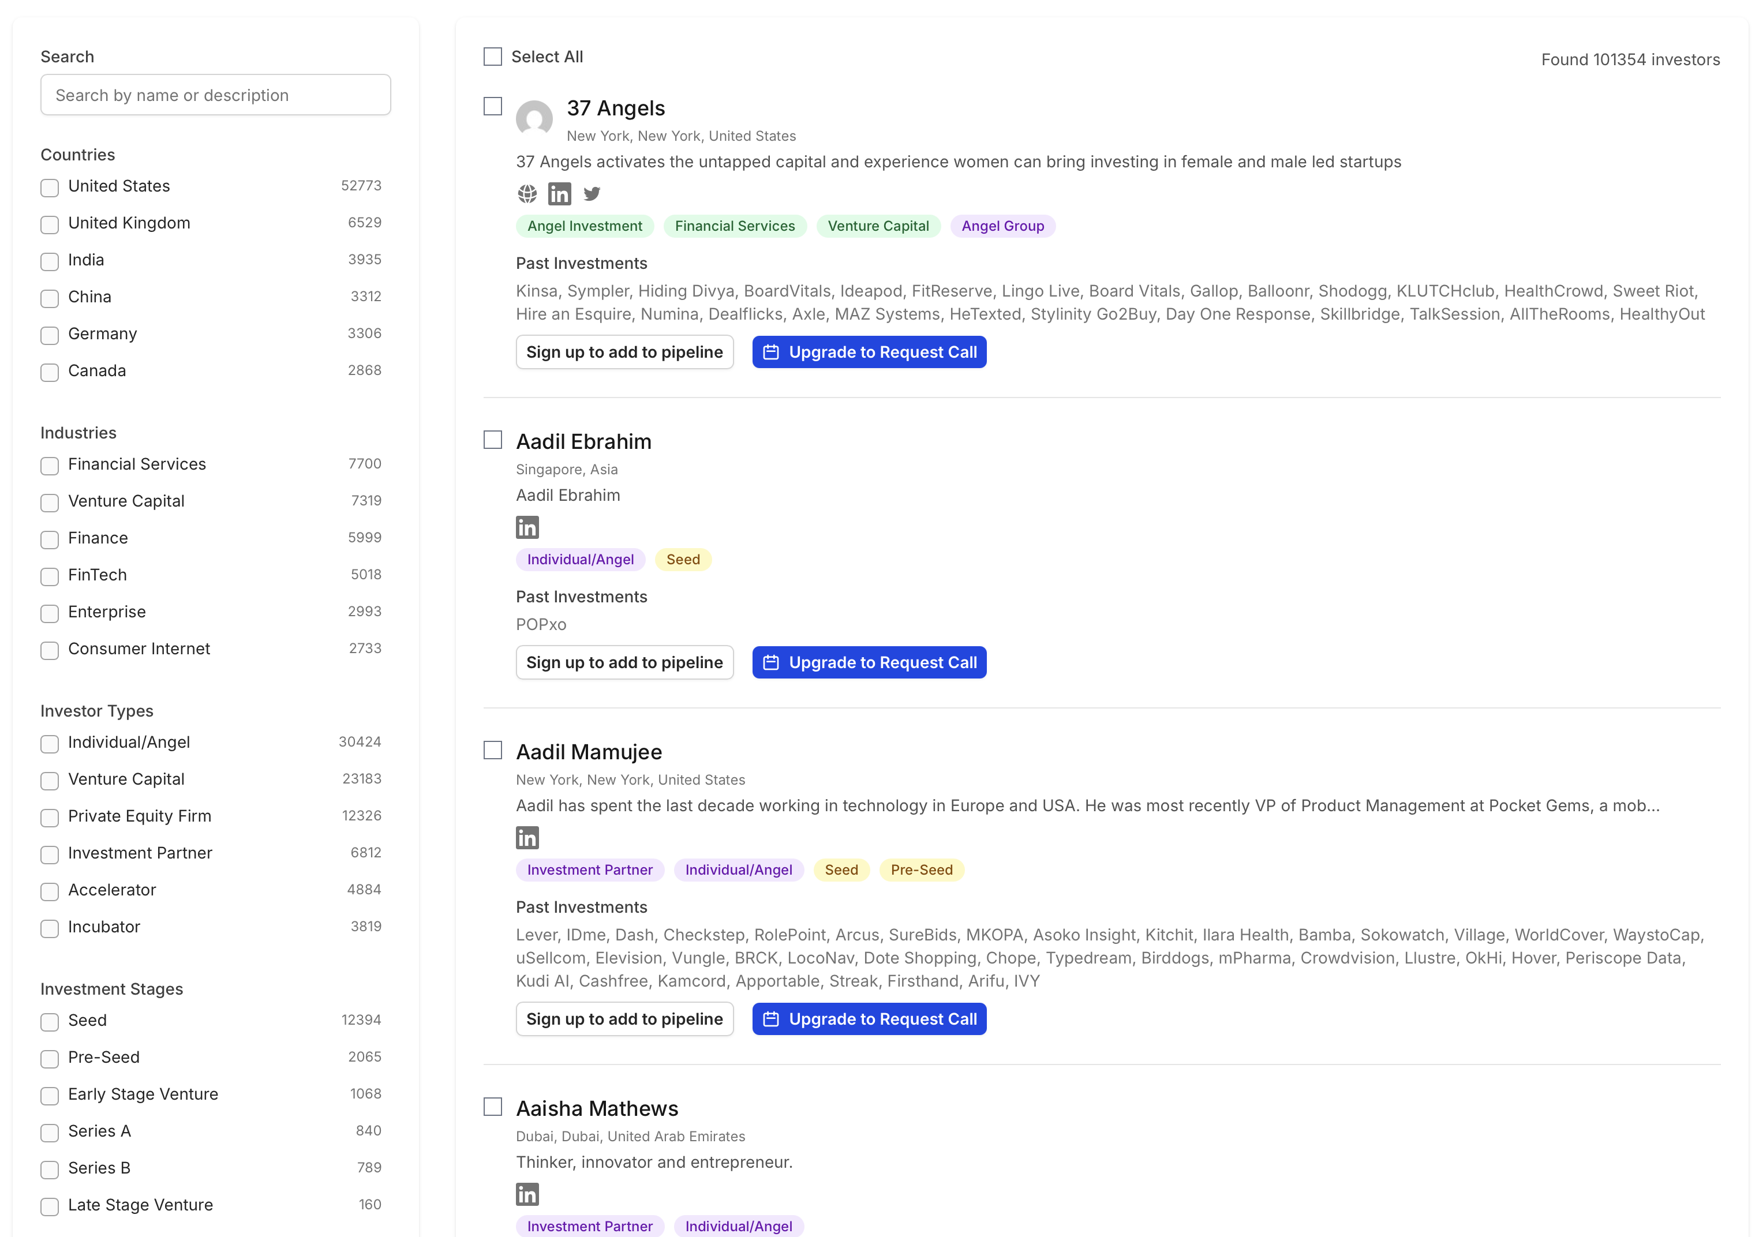
Task: Click 37 Angels' Financial Services tag
Action: coord(735,226)
